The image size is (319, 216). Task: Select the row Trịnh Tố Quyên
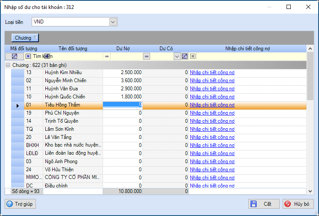(x=159, y=121)
